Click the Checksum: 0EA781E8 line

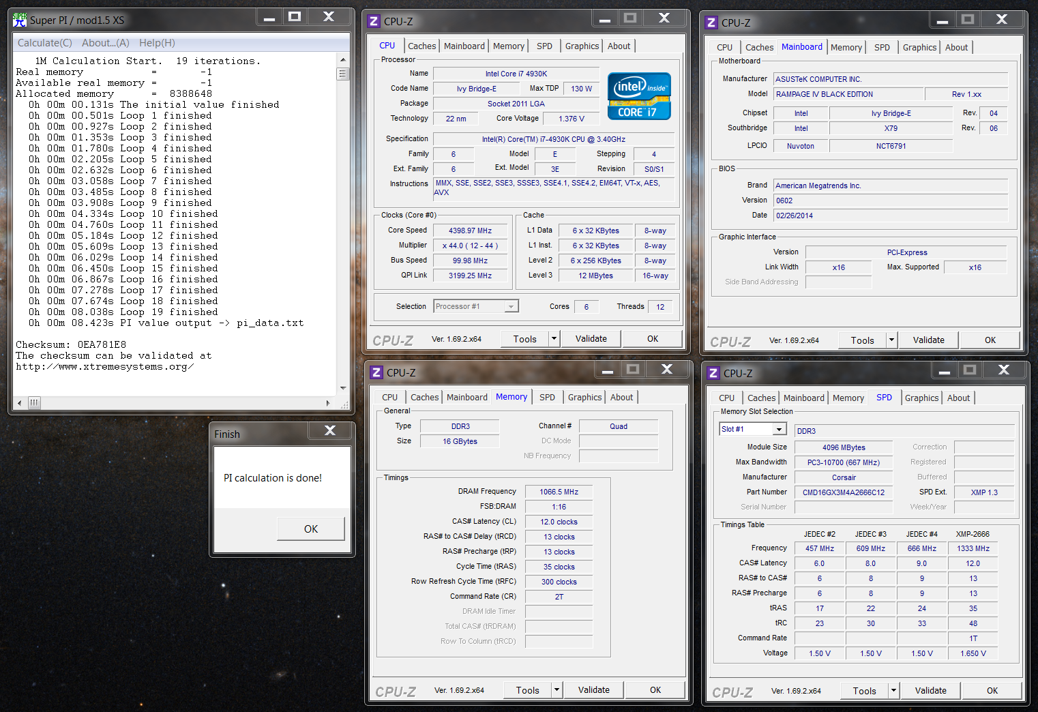pos(71,344)
